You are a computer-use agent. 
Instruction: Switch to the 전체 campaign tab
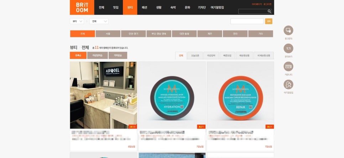tap(181, 56)
